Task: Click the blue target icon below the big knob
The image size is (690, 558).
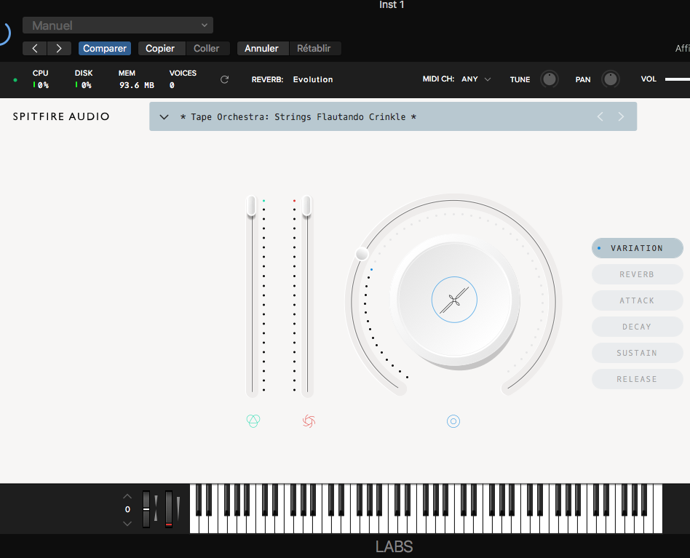Action: 453,421
